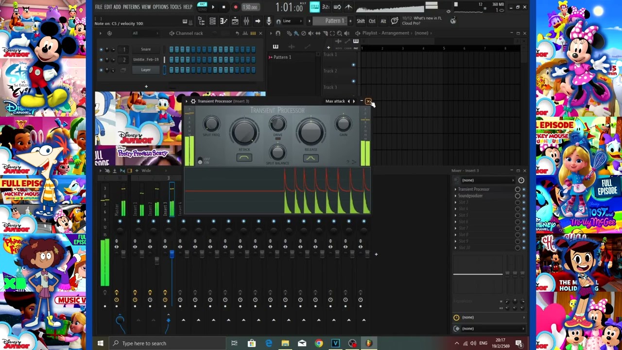Start playback with the transport Play button
The width and height of the screenshot is (622, 350).
213,7
